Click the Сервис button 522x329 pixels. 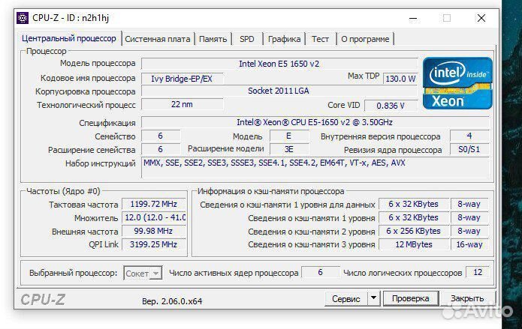346,298
